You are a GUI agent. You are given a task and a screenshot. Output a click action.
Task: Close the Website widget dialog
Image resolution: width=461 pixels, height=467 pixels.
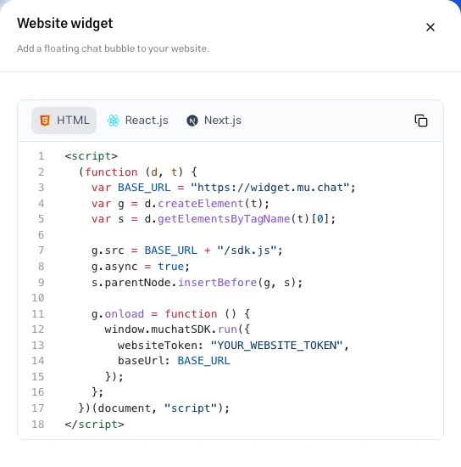(x=430, y=27)
